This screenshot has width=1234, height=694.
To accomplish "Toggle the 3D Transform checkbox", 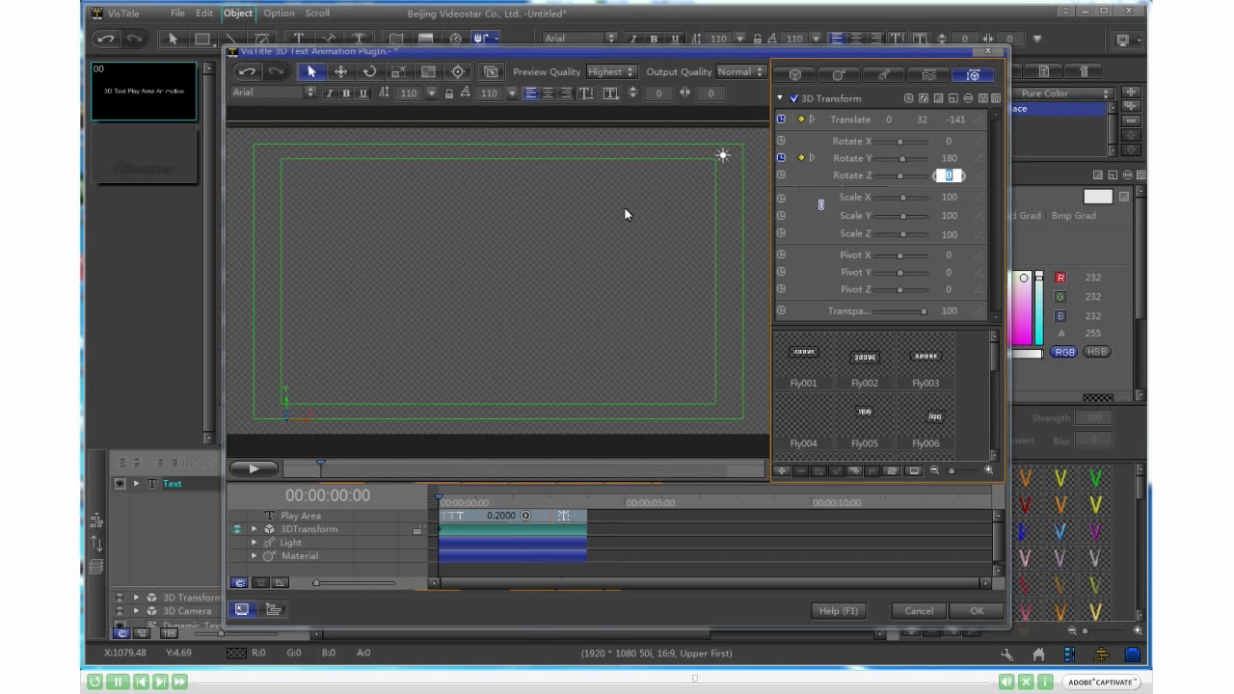I will (794, 98).
